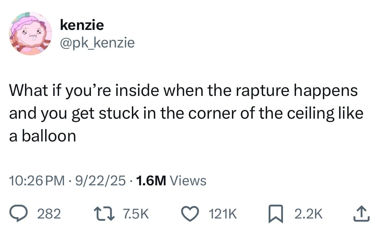
Task: Open kenzie's profile picture
Action: (x=30, y=33)
